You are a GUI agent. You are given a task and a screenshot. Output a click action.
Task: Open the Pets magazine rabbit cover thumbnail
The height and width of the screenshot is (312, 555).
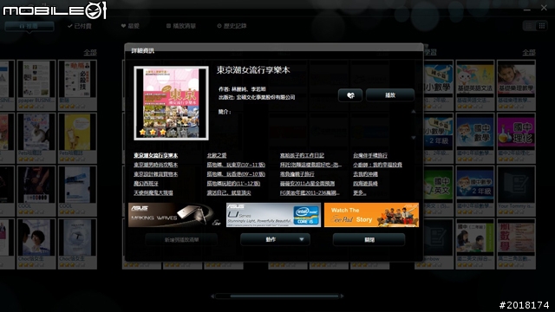coord(36,132)
